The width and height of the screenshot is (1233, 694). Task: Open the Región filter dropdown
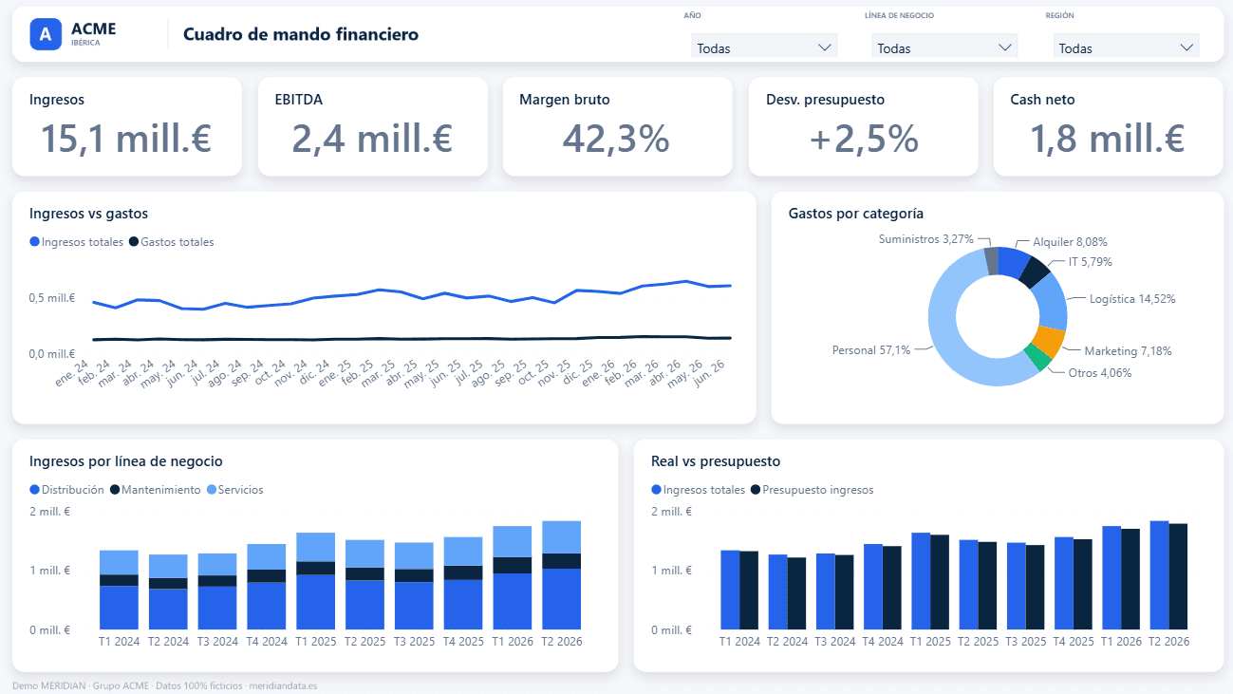(1126, 47)
